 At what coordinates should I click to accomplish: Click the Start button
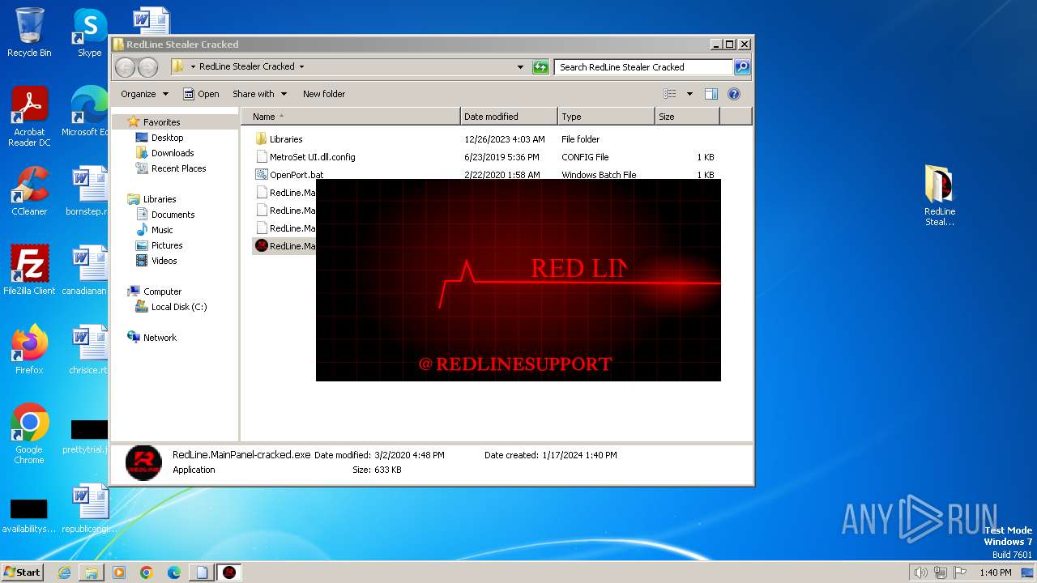coord(23,572)
